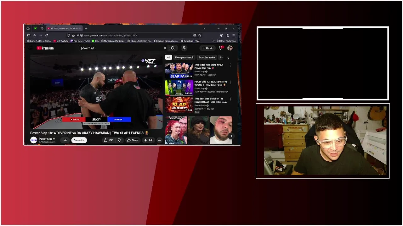This screenshot has height=226, width=403.
Task: Go to the YouTube Premium home logo
Action: 45,48
